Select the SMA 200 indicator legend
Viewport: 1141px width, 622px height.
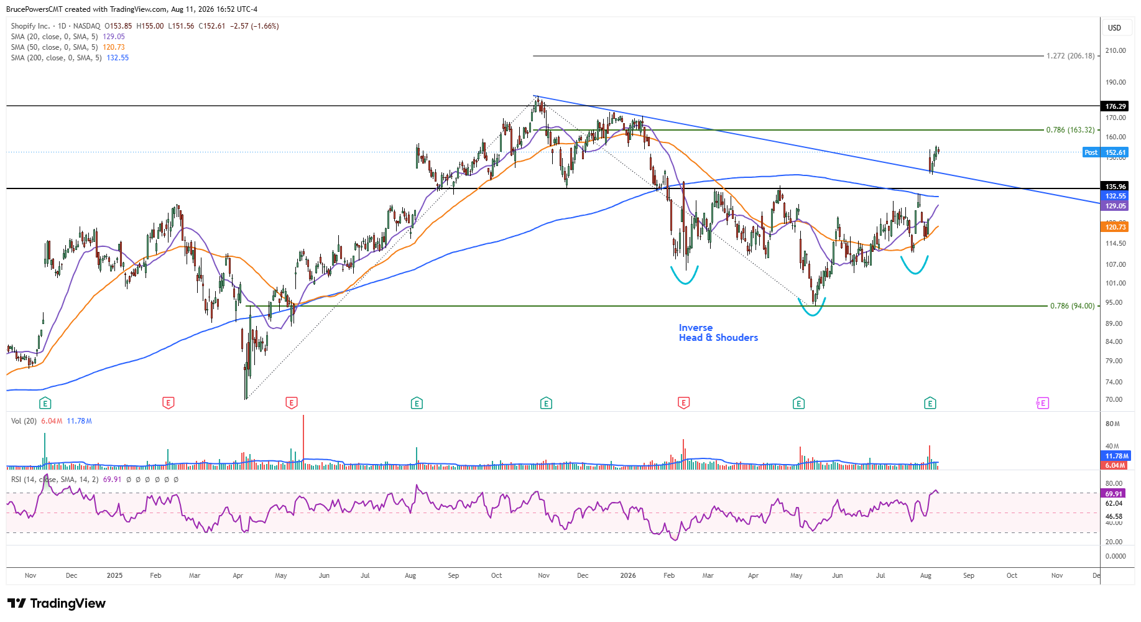tap(70, 58)
